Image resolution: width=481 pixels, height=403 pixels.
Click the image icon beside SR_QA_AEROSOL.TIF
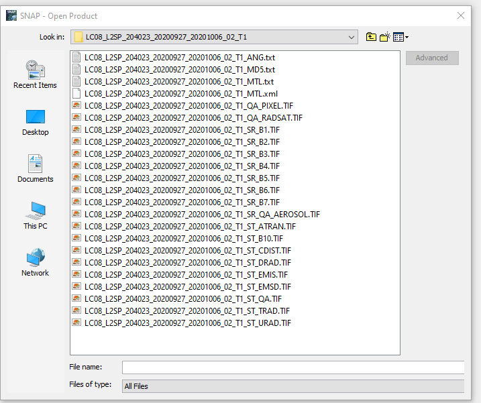[76, 214]
